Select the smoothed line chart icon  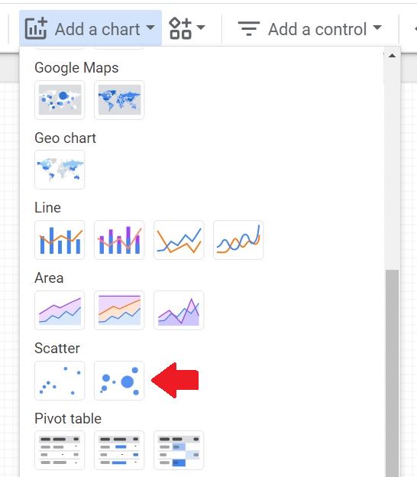(238, 240)
